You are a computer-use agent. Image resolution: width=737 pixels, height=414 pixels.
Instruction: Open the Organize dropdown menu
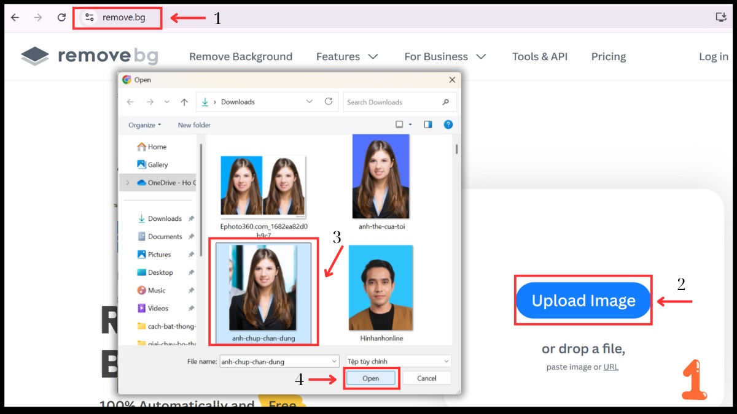click(144, 125)
